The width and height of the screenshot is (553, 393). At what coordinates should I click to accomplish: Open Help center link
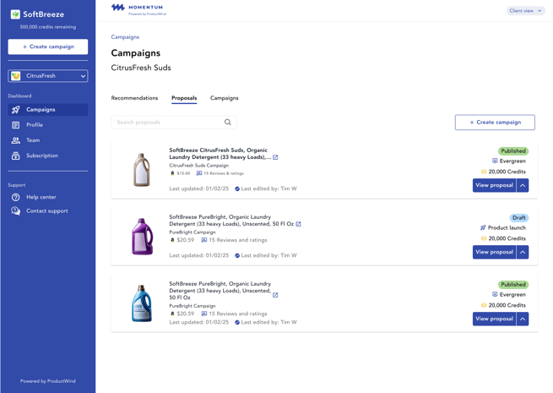(x=41, y=197)
